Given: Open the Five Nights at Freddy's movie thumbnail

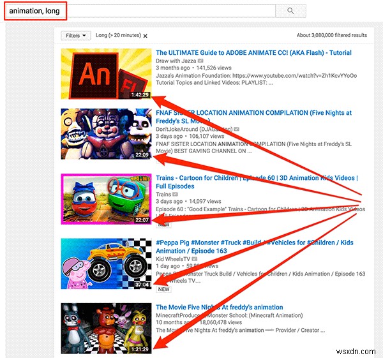Looking at the screenshot, I should 106,329.
